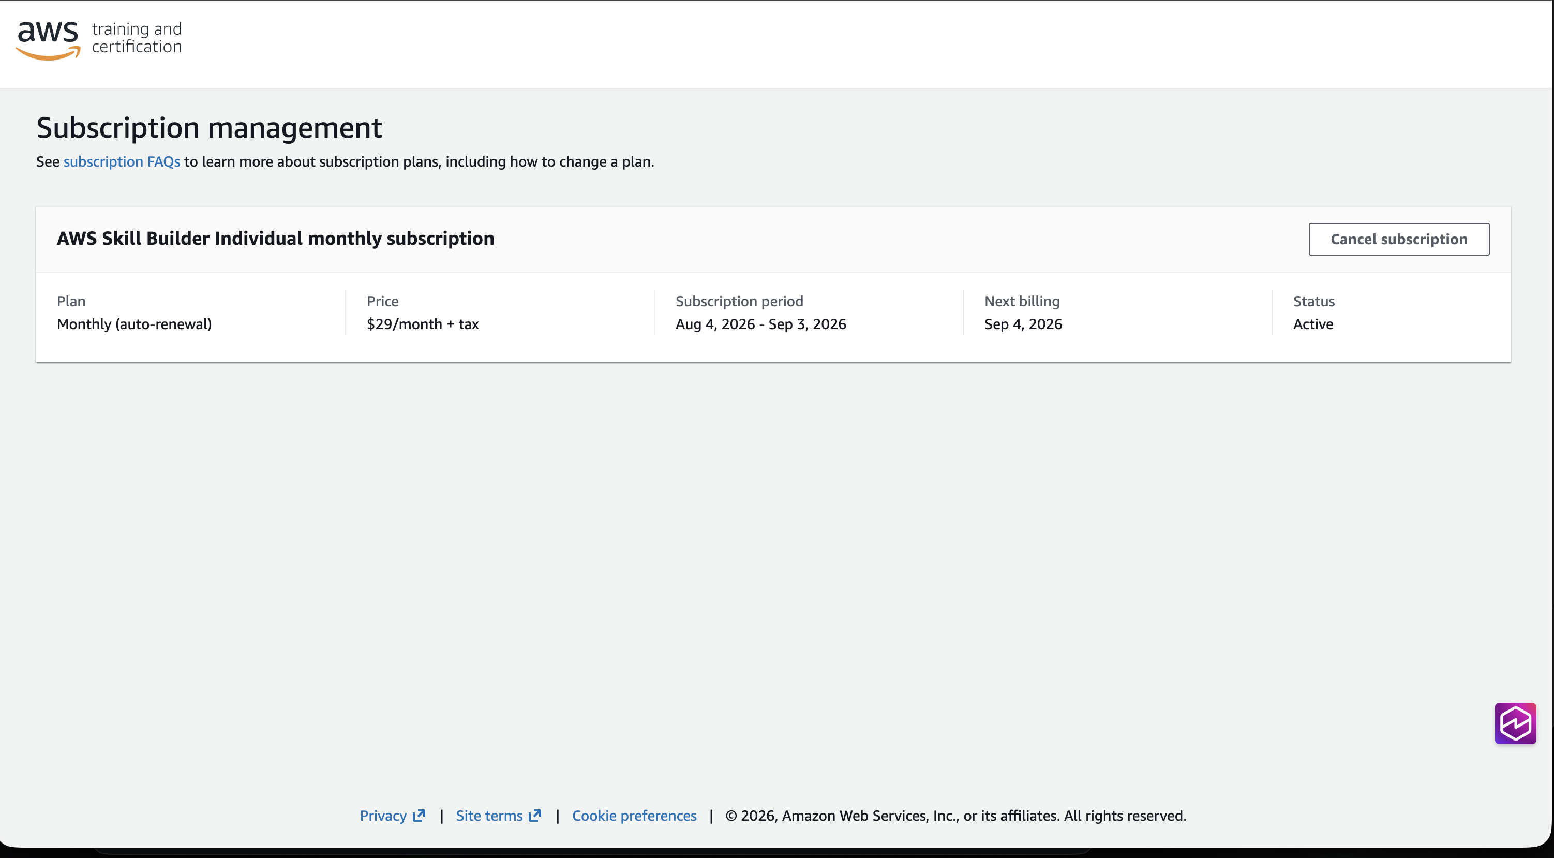The image size is (1554, 858).
Task: Click the external-link icon beside Privacy
Action: (x=419, y=816)
